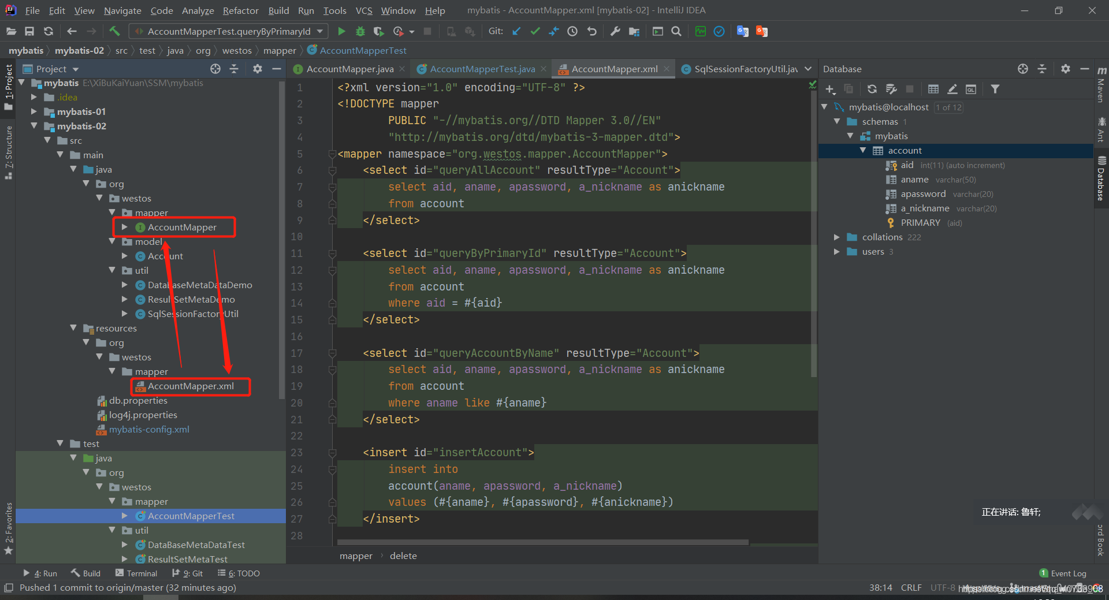
Task: Toggle Favorites tool window stripe
Action: tap(9, 528)
